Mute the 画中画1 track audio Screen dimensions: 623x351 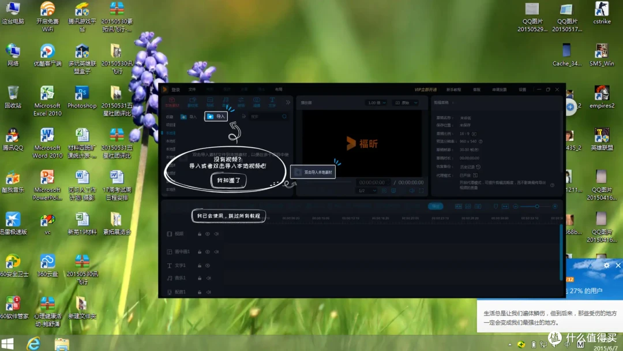coord(216,252)
